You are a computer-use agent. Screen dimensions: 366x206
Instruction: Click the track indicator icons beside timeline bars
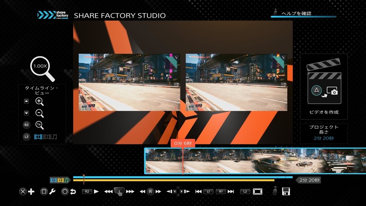pyautogui.click(x=60, y=180)
